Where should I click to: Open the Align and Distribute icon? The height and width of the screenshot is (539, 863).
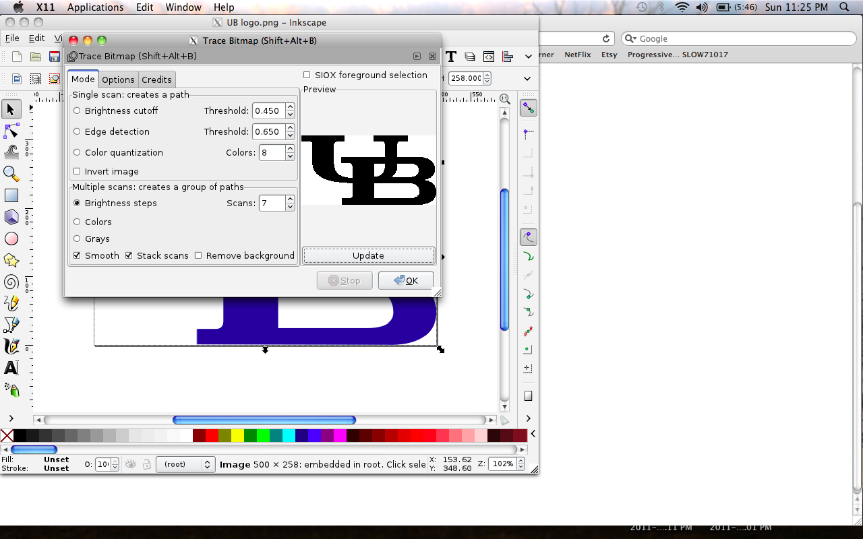click(x=508, y=57)
